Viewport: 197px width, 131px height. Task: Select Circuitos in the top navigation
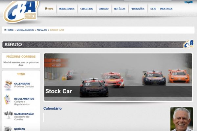click(87, 9)
